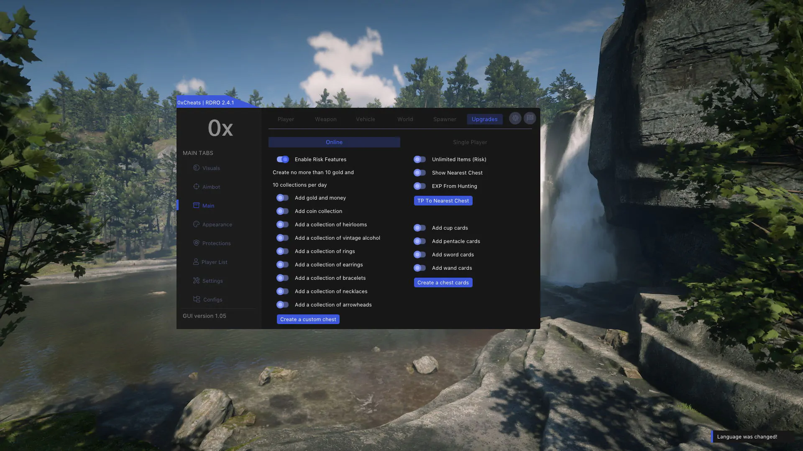Toggle Add gold and money
803x451 pixels.
point(283,198)
